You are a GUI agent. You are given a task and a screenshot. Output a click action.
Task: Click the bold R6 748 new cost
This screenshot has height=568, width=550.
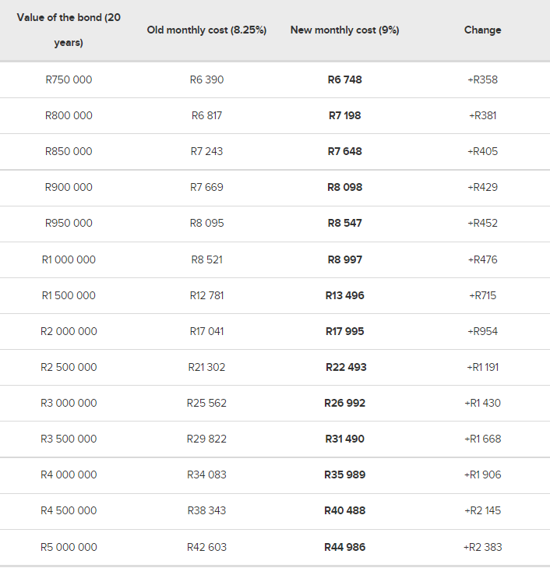(x=344, y=79)
